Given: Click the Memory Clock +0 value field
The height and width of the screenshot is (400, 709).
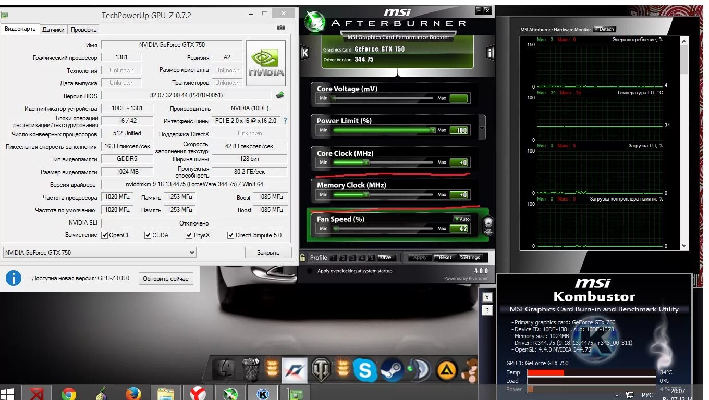Looking at the screenshot, I should point(459,195).
